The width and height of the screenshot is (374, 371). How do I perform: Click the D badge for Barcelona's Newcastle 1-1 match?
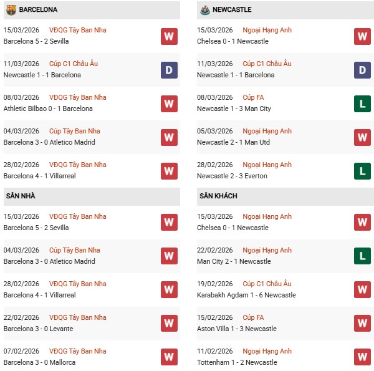(x=169, y=70)
